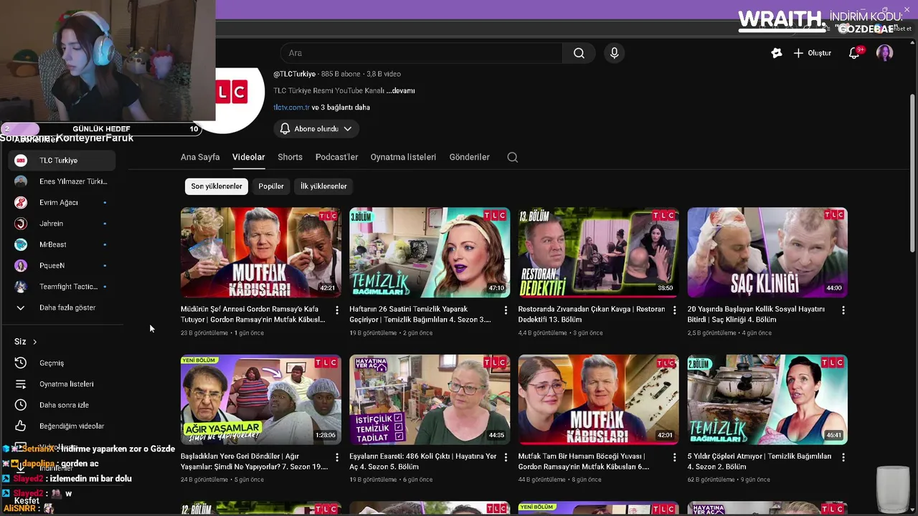This screenshot has width=918, height=516.
Task: Open options menu for Eşyaların Esareti video
Action: point(506,457)
